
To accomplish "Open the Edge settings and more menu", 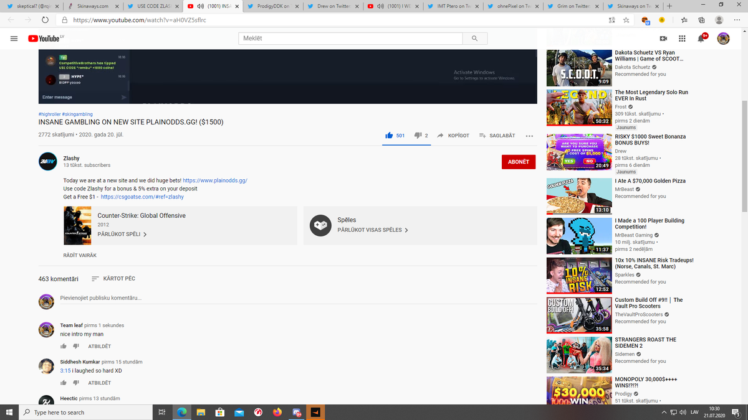I will (x=737, y=20).
